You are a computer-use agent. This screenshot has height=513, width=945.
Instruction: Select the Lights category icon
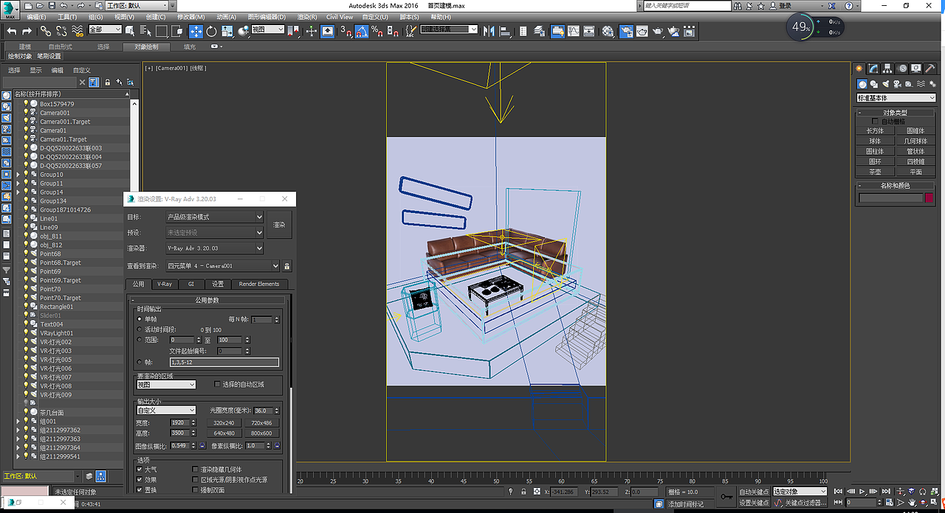click(x=885, y=84)
